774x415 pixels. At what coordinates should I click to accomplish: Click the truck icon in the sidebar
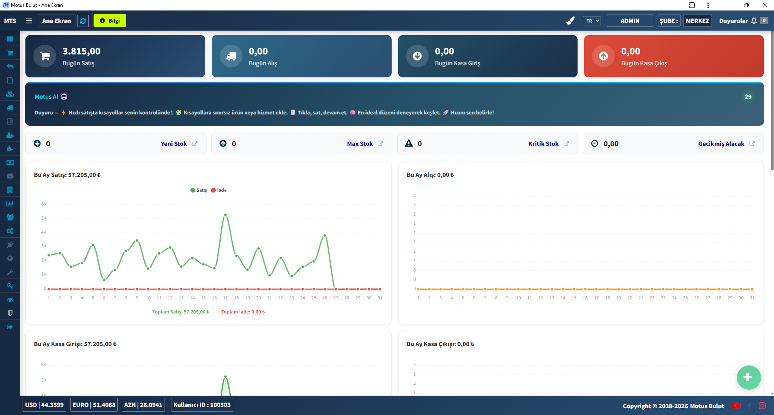click(10, 108)
